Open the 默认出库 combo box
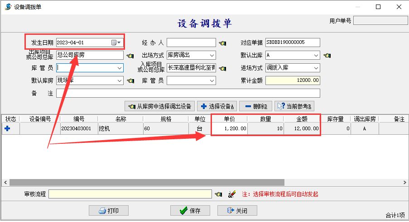409x222 pixels. tap(316, 55)
